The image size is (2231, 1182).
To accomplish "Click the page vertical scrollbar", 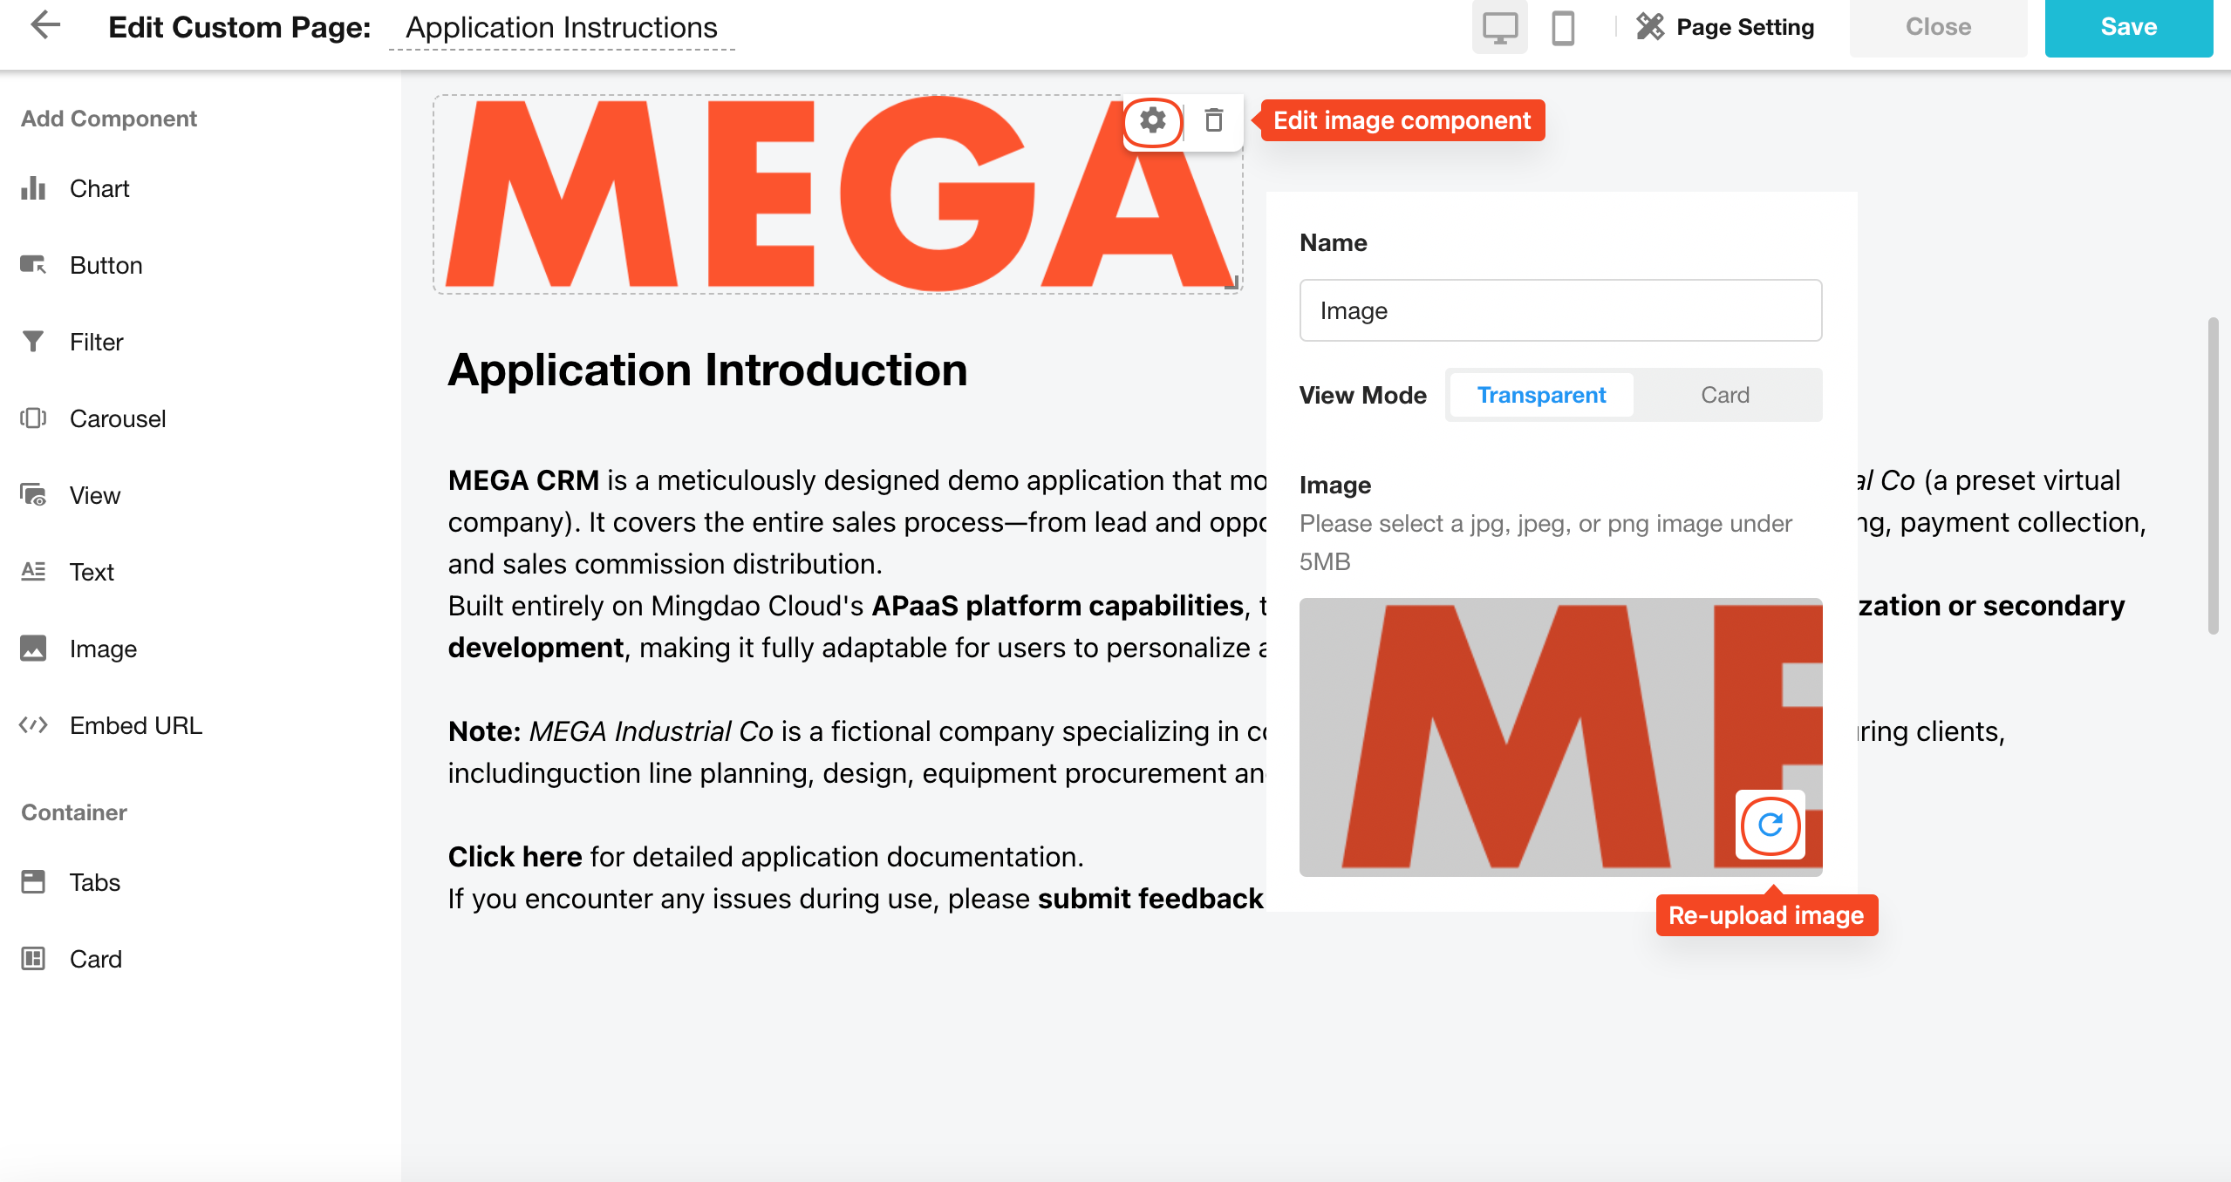I will point(2213,475).
